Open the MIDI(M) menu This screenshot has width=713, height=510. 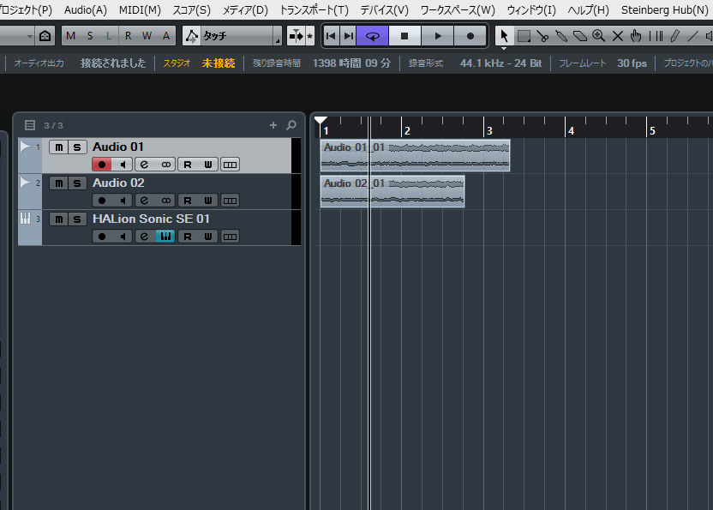point(140,9)
